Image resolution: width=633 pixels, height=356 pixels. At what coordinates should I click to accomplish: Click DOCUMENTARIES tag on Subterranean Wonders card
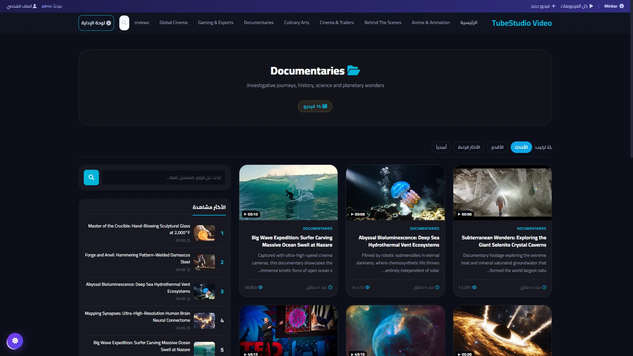click(x=531, y=229)
